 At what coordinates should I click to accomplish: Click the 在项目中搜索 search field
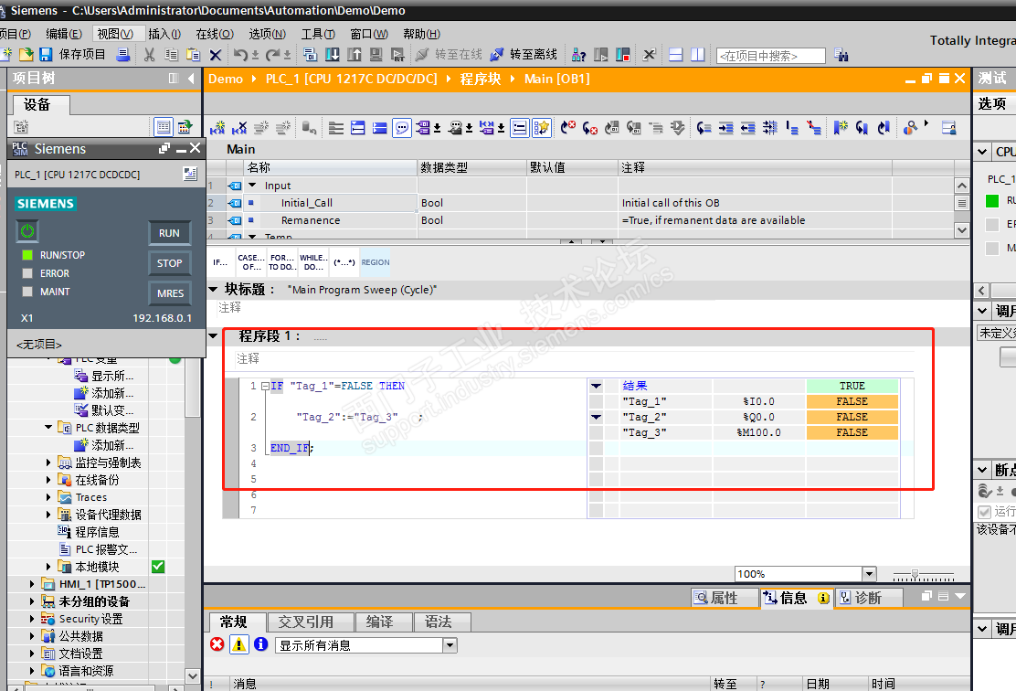(x=770, y=56)
